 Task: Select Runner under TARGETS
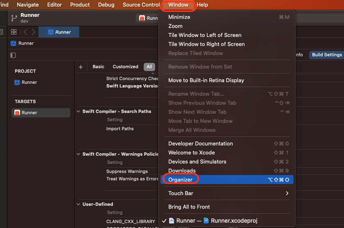coord(41,113)
